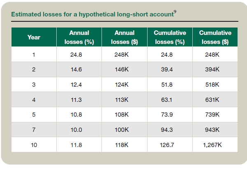Click the footnote 9 superscript in the title
Image resolution: width=247 pixels, height=170 pixels.
(175, 12)
